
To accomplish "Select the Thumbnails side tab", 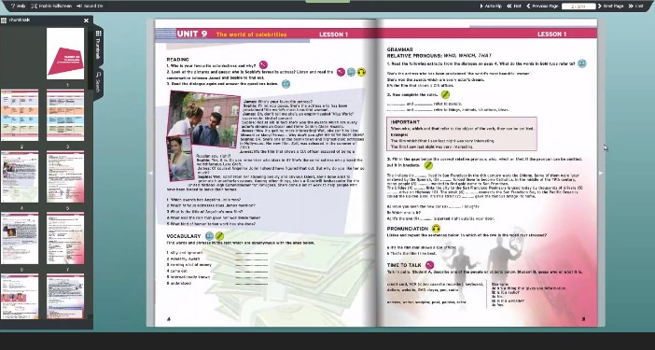I will [98, 45].
